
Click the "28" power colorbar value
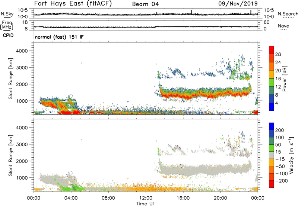(x=278, y=54)
